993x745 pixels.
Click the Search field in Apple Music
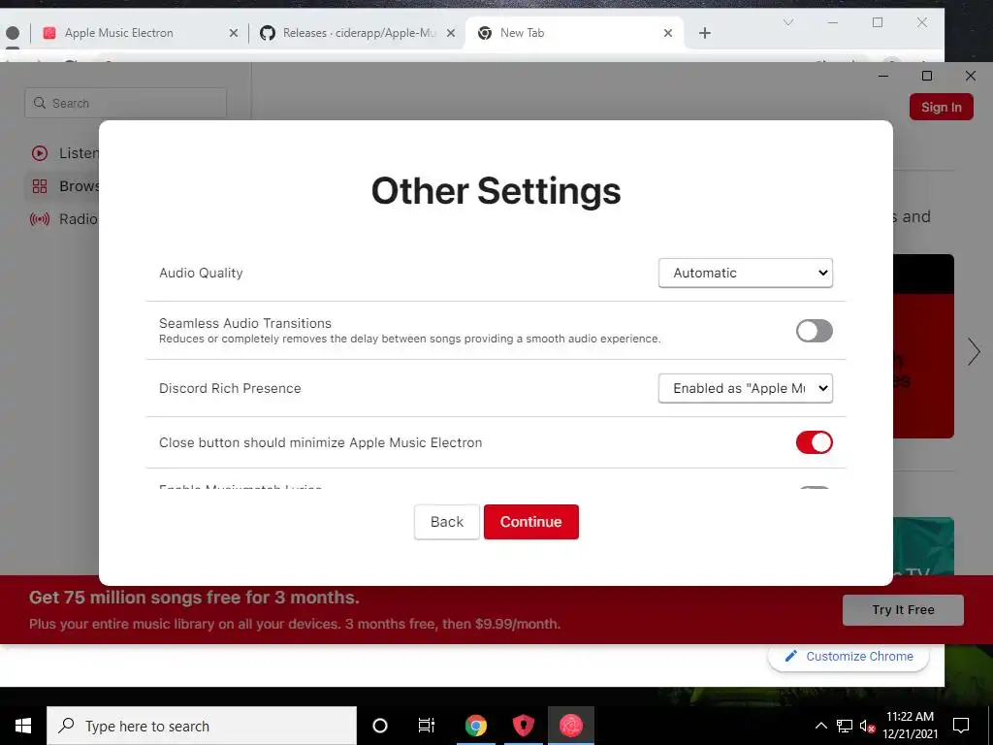click(x=125, y=103)
